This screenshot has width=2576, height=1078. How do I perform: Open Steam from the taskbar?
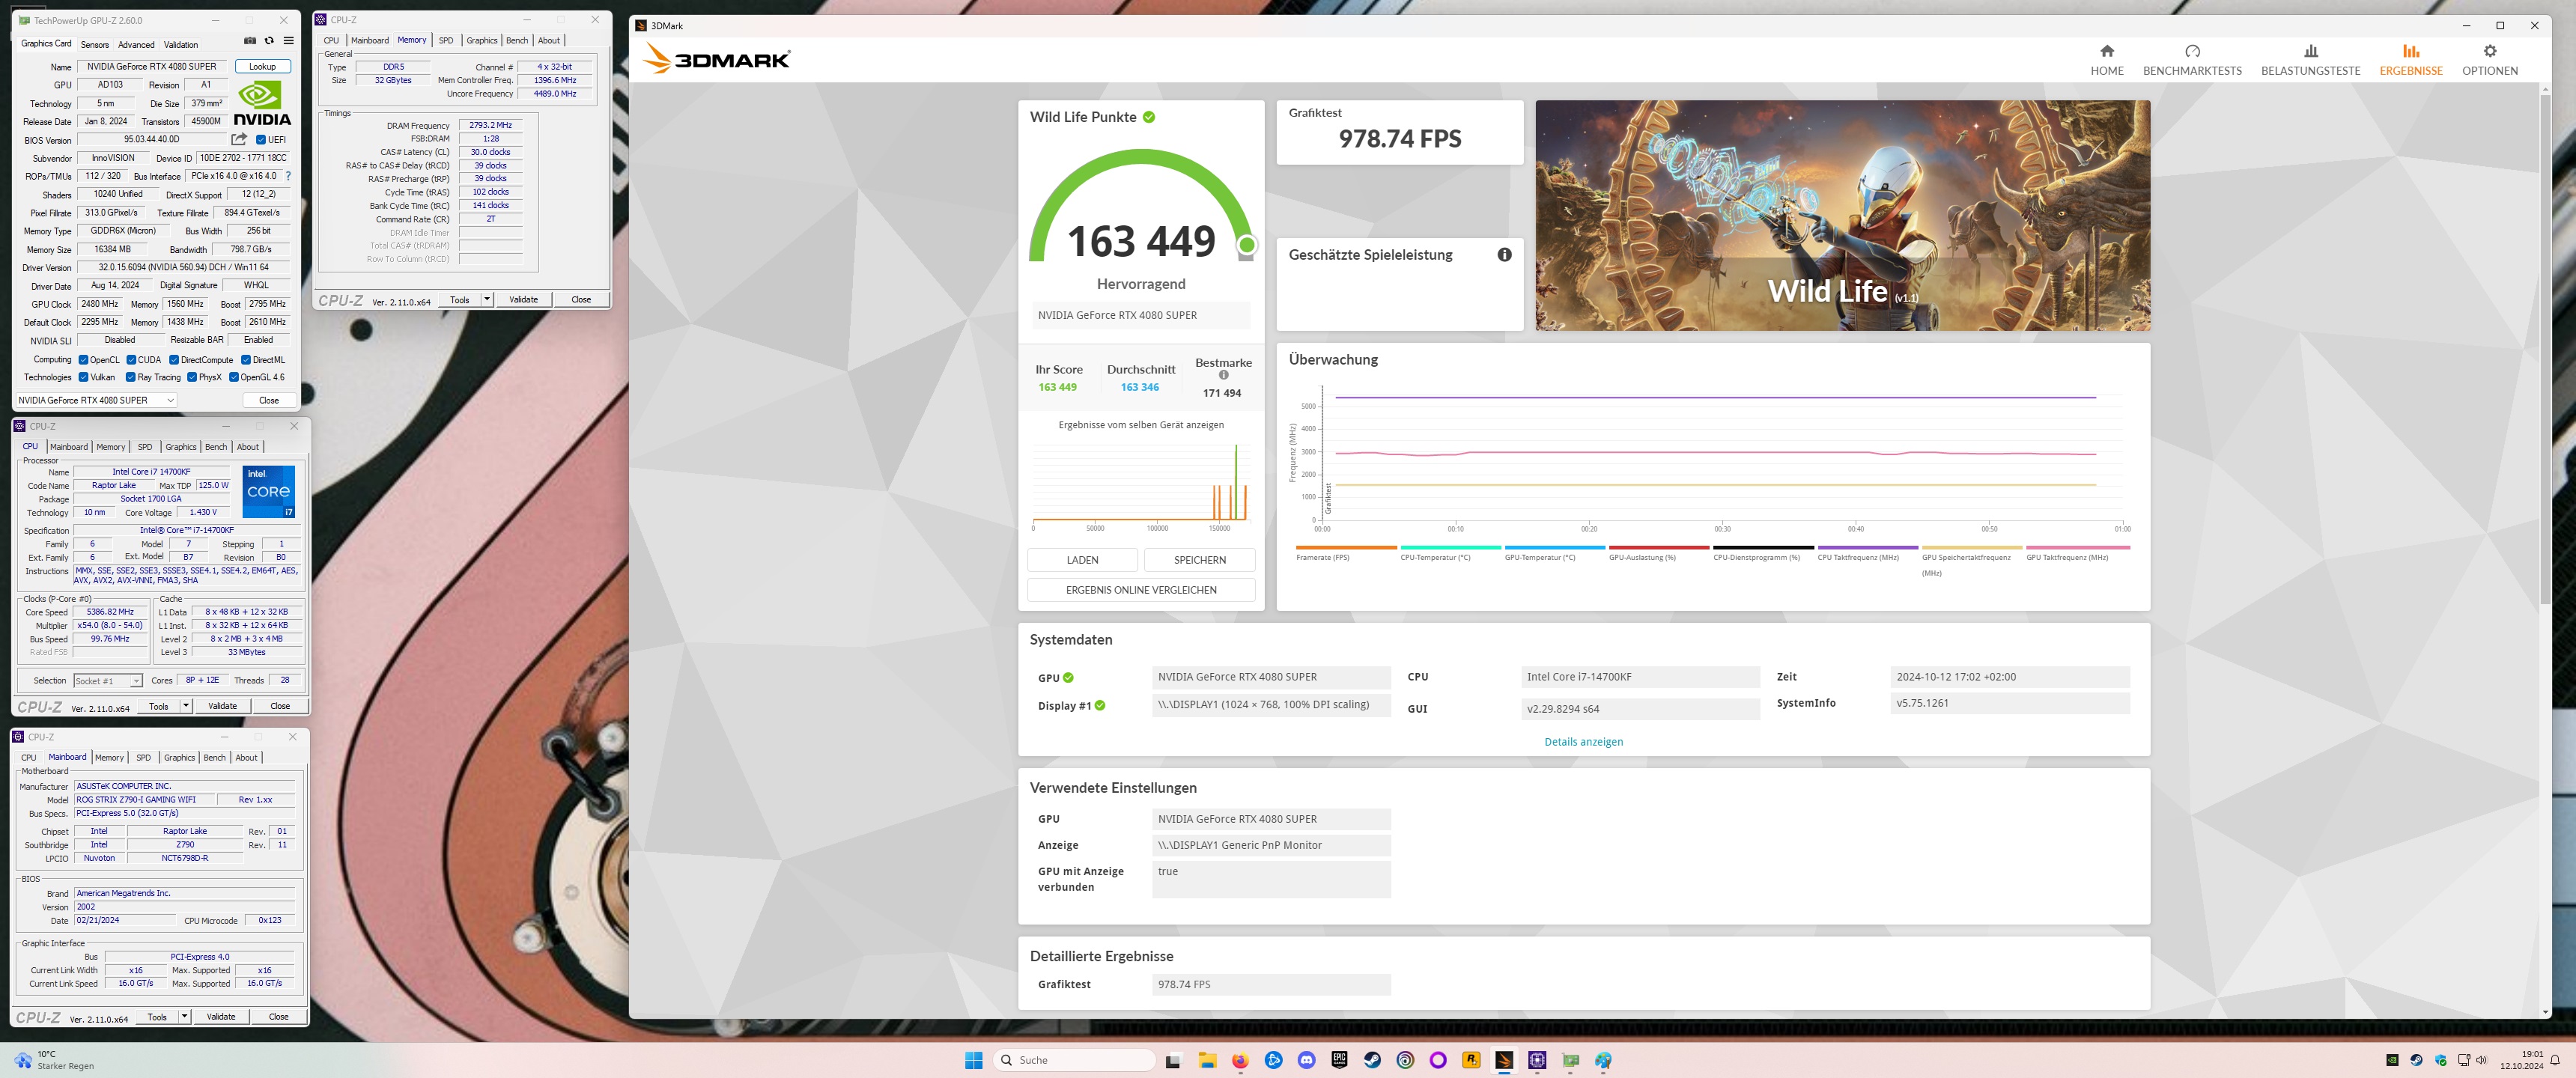1372,1060
